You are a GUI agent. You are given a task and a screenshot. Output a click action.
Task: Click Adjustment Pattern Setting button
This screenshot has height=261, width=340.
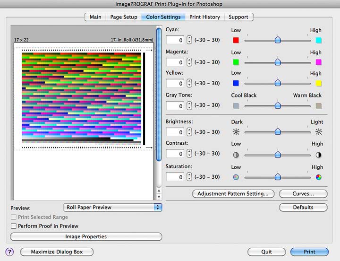click(233, 194)
